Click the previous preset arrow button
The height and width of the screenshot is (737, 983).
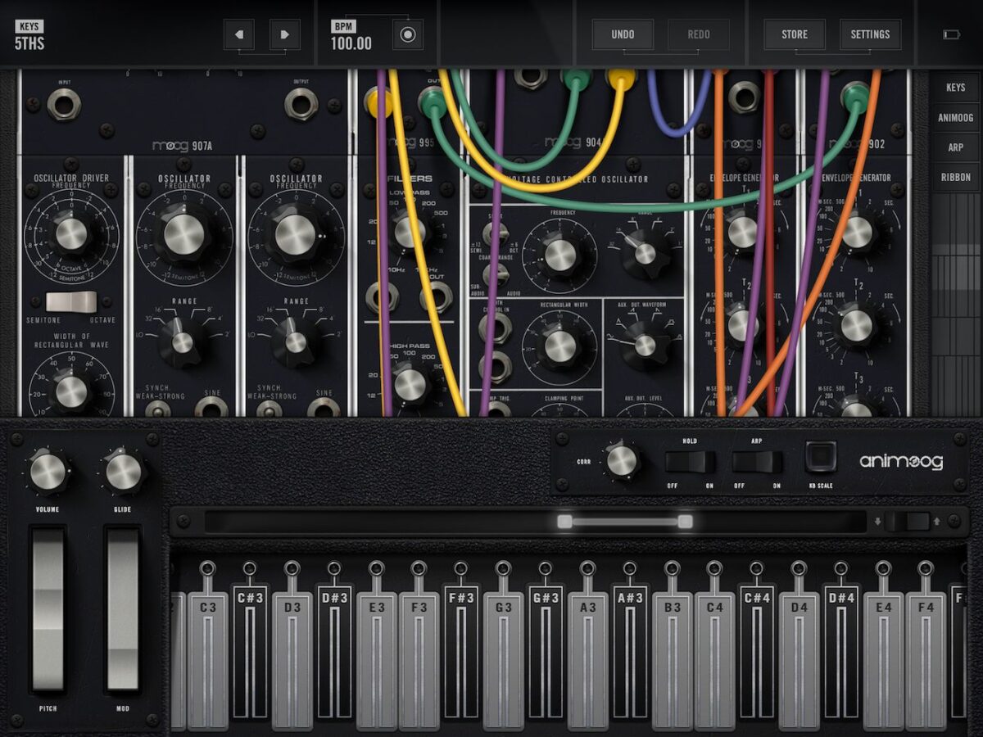[x=239, y=34]
